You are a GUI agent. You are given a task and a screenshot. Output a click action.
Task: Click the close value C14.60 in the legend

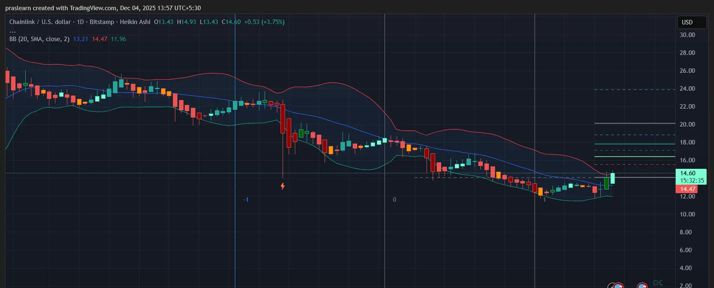point(231,22)
